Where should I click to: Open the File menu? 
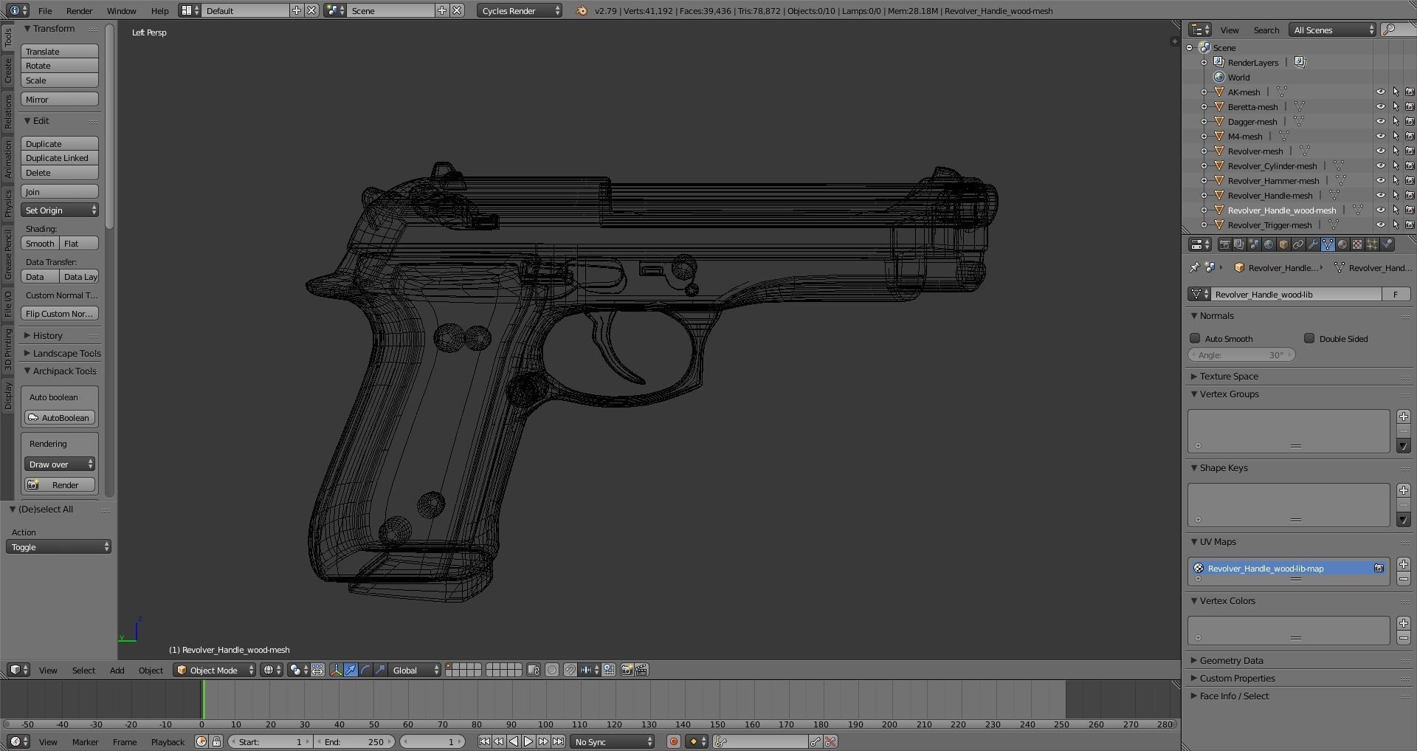click(45, 10)
